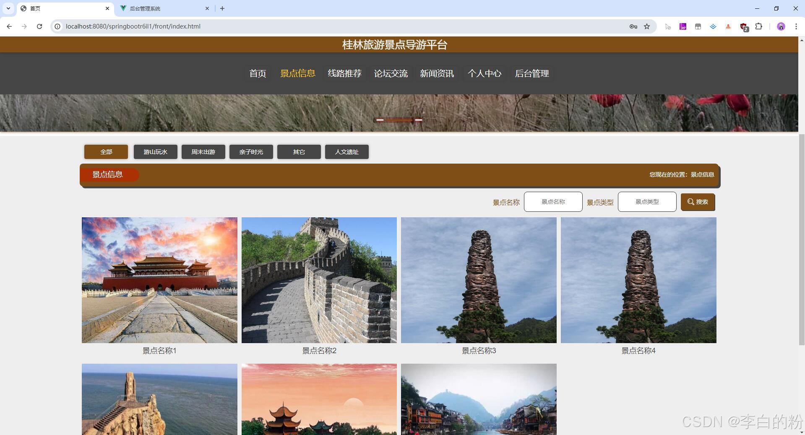Open the 景点名称3 stone pillar thumbnail
The height and width of the screenshot is (435, 805).
coord(479,280)
